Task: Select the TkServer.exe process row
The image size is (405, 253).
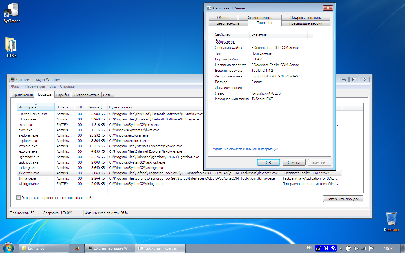Action: (179, 173)
